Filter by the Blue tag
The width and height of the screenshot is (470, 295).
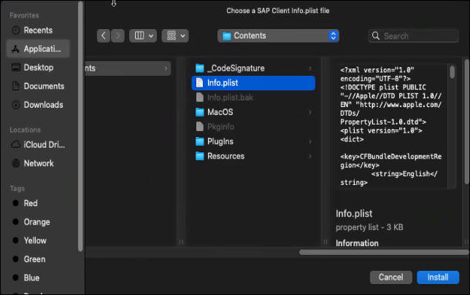[38, 278]
